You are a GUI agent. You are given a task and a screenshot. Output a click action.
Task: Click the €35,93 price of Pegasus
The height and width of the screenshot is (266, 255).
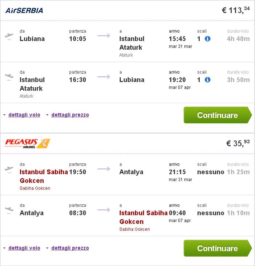[238, 143]
